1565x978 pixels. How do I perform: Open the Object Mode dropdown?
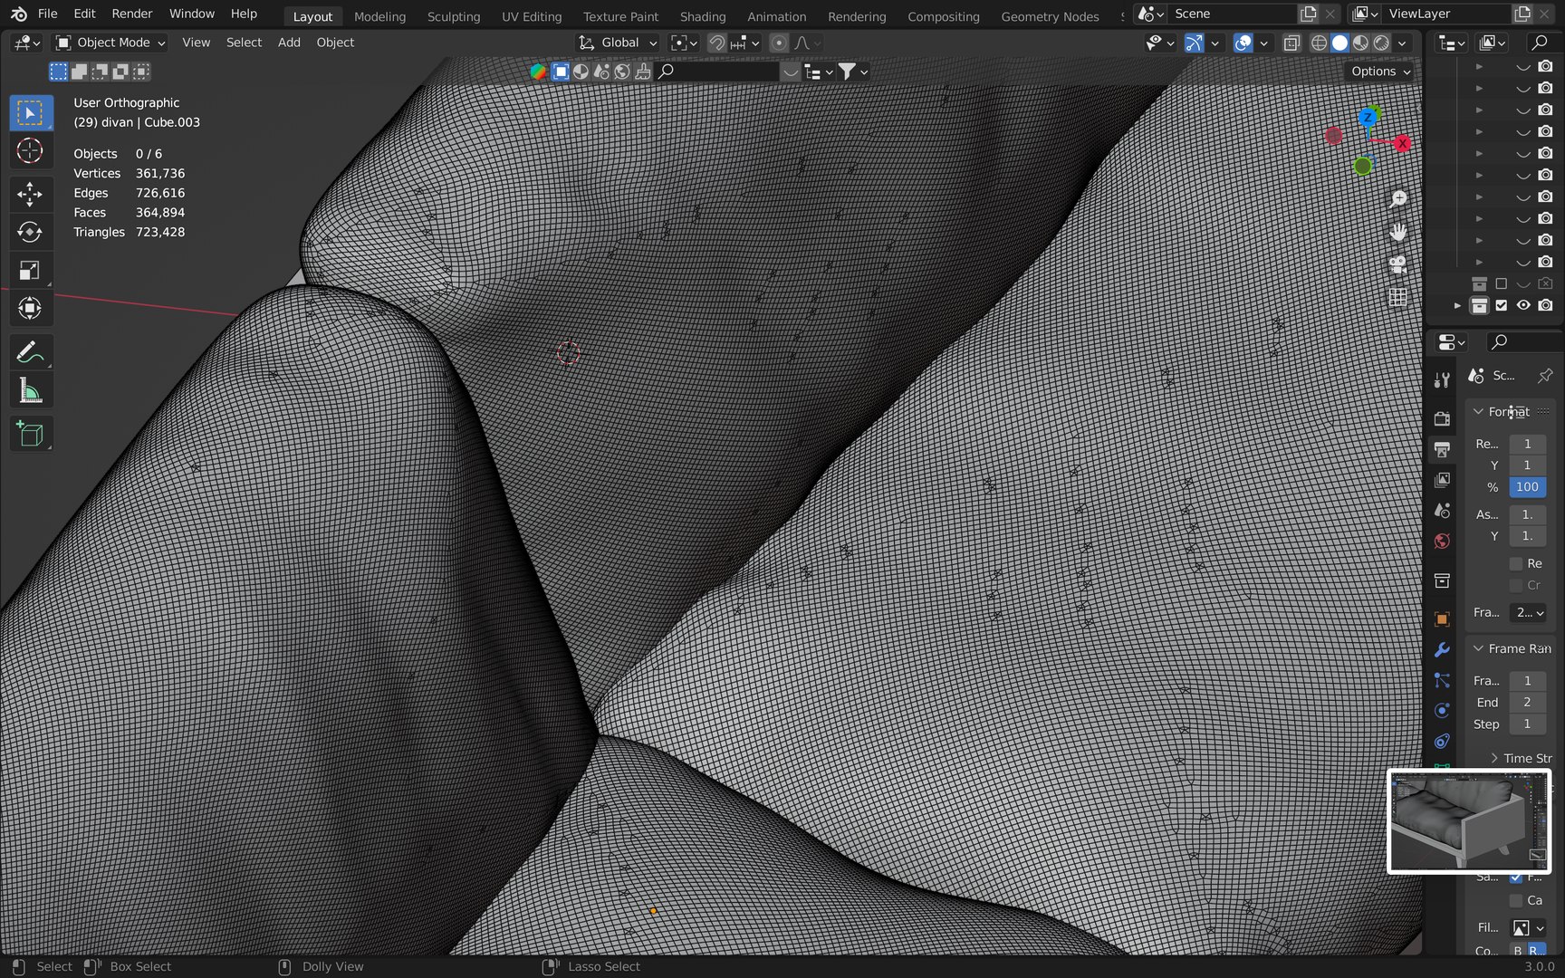110,43
